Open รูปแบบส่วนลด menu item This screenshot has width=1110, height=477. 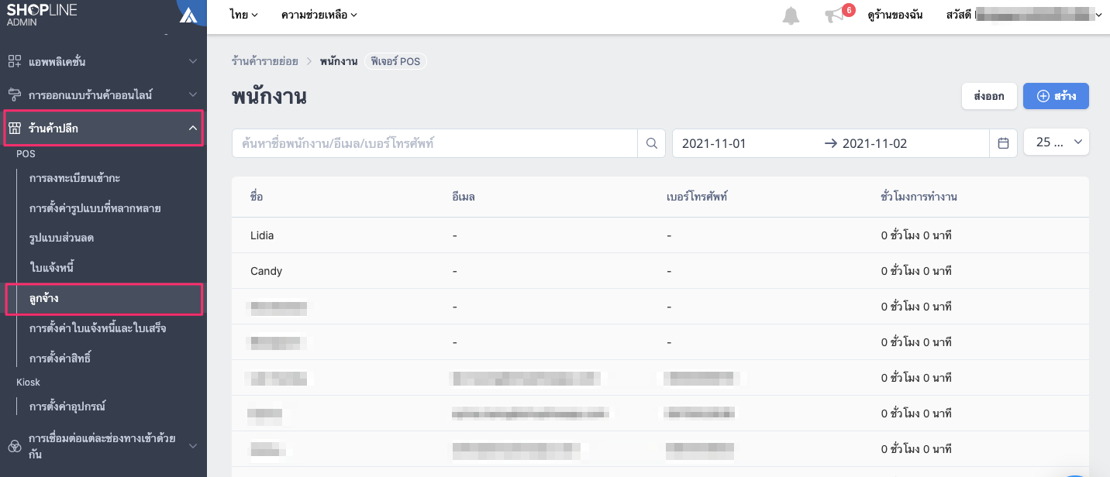pos(61,238)
